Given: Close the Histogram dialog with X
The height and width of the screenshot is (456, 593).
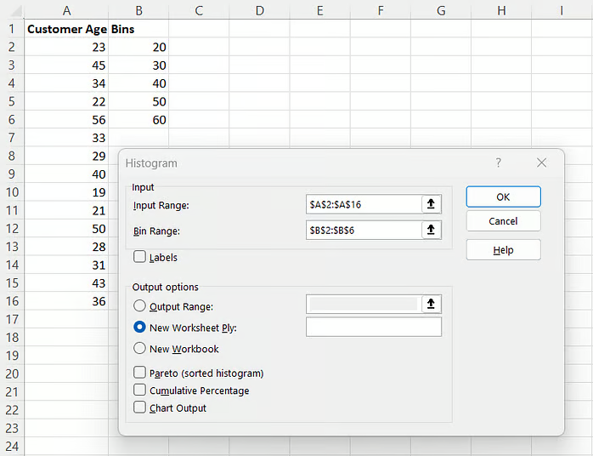Looking at the screenshot, I should coord(541,162).
